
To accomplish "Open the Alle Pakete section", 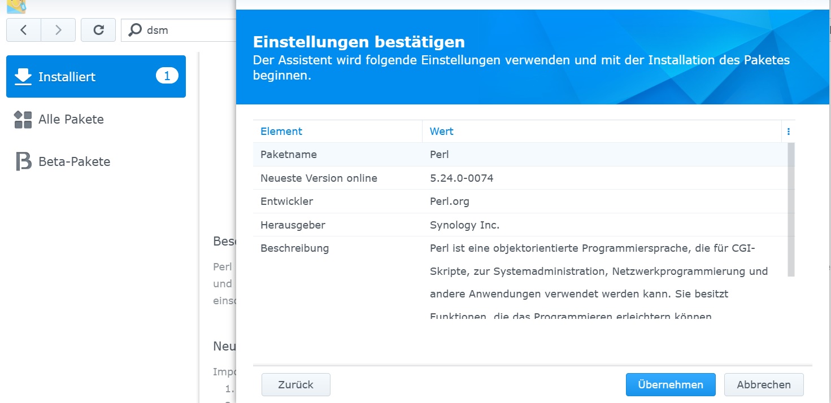I will [x=96, y=119].
